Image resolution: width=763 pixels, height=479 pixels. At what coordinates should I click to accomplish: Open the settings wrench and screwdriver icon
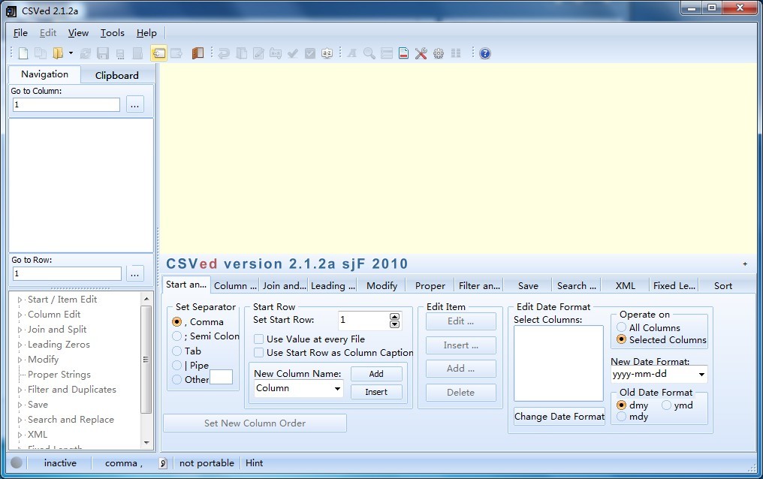[x=421, y=53]
